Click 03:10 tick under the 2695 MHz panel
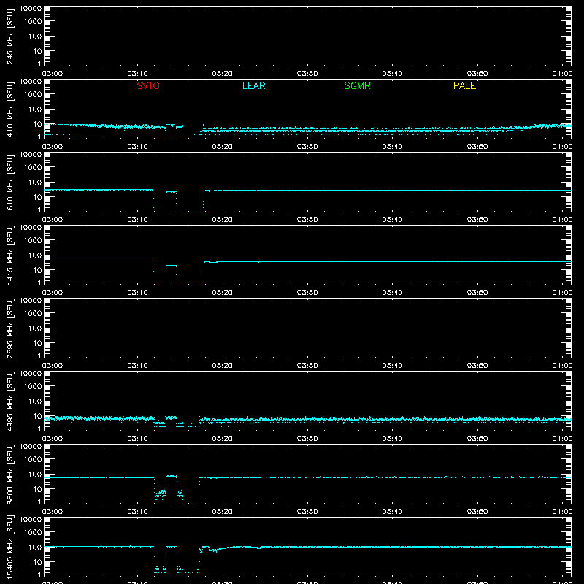The width and height of the screenshot is (584, 584). click(137, 366)
